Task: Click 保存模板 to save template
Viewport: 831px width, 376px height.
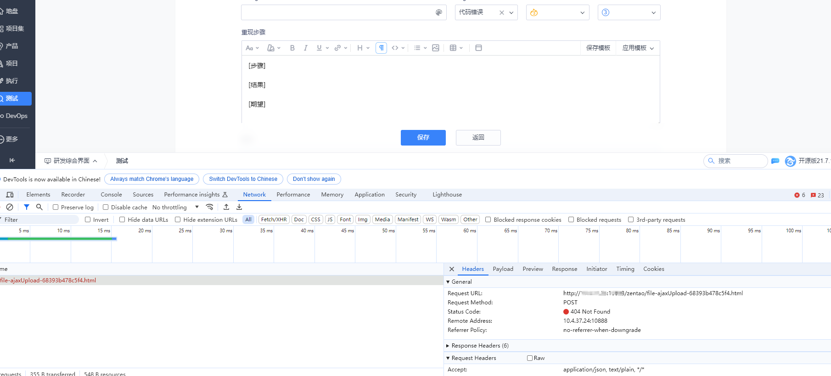Action: pos(598,48)
